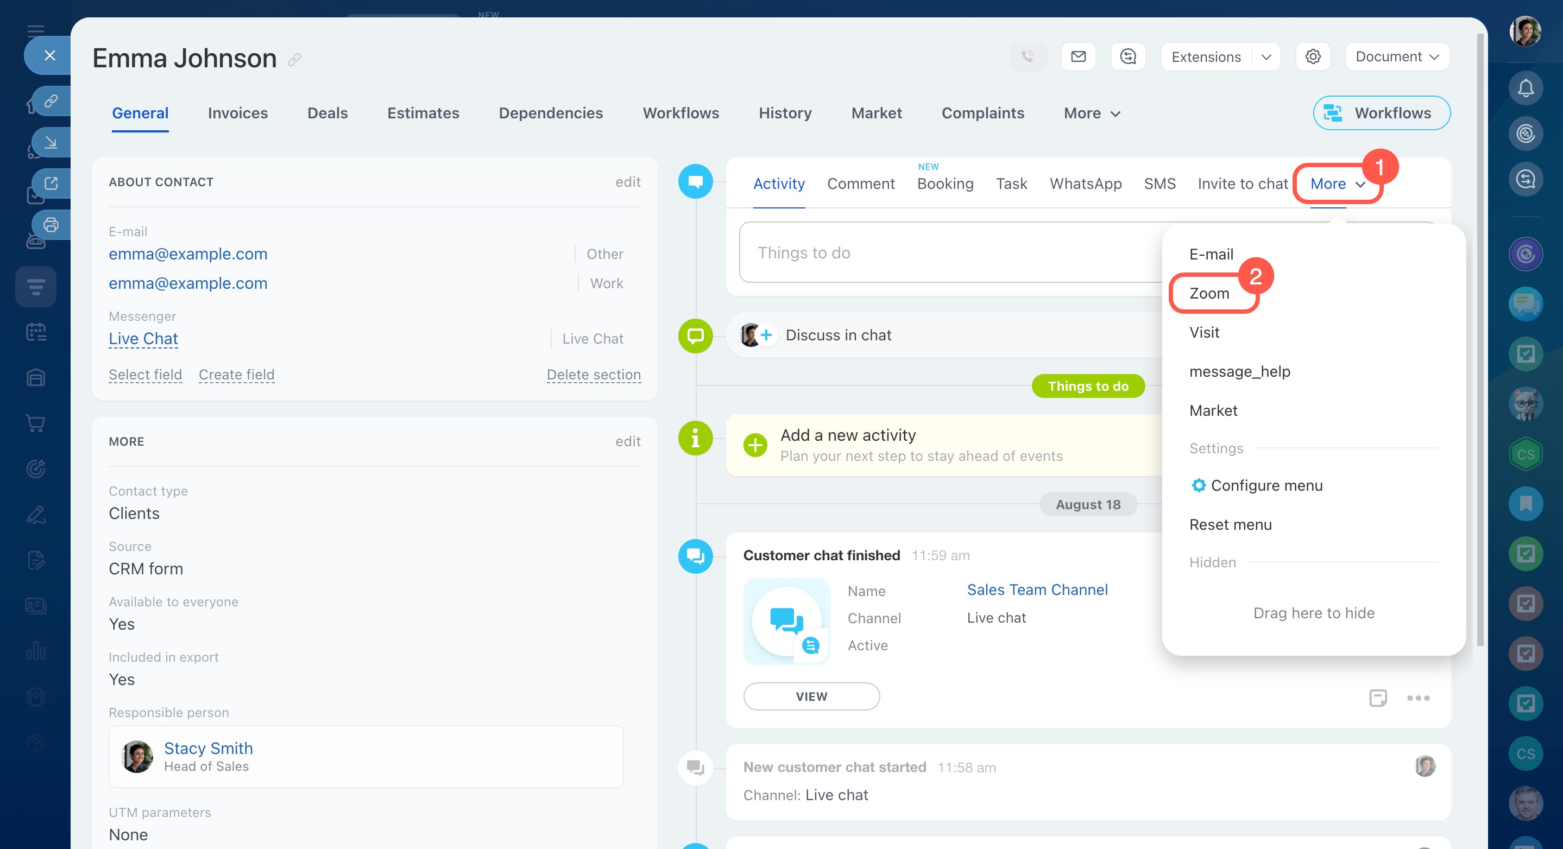The image size is (1563, 849).
Task: Open the gear settings icon near Document
Action: 1313,56
